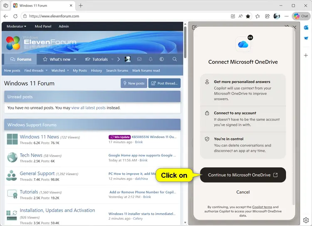This screenshot has height=226, width=312.
Task: Open a new browser tab
Action: (81, 5)
